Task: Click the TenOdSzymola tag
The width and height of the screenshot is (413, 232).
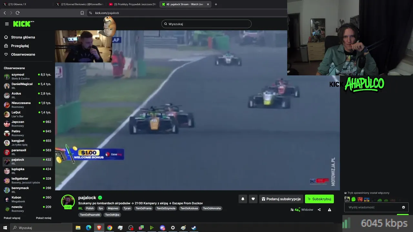Action: click(x=166, y=208)
